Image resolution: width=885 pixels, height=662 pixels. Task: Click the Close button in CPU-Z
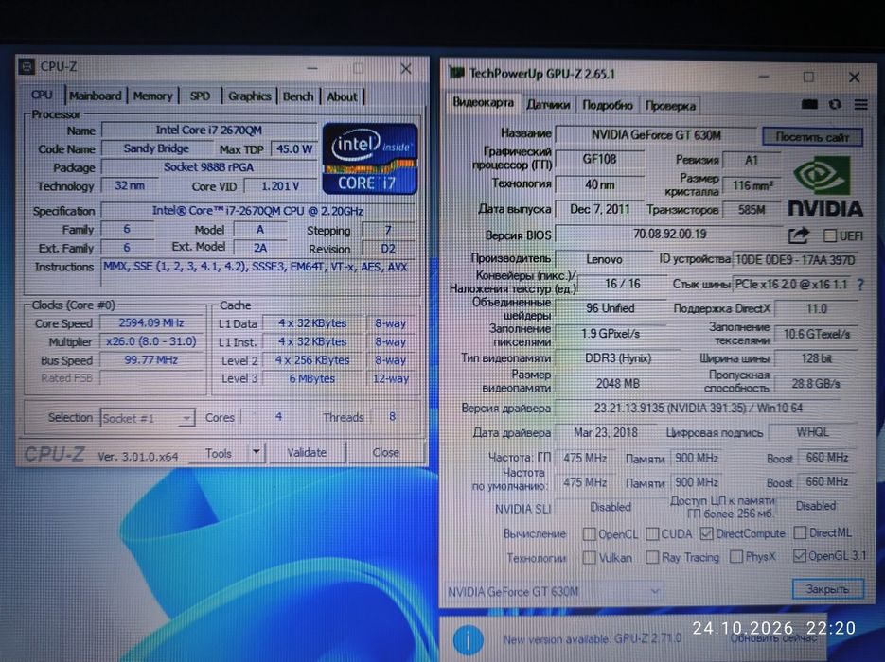385,452
